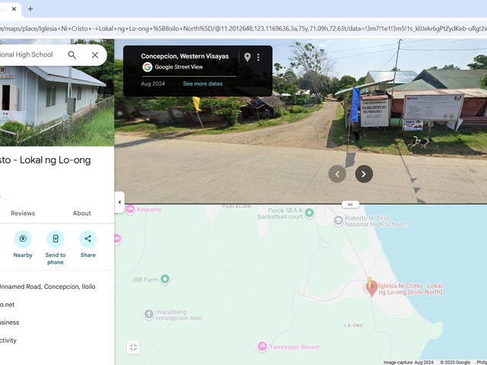Click the Unnamed Road, Concepcion address

[x=47, y=287]
